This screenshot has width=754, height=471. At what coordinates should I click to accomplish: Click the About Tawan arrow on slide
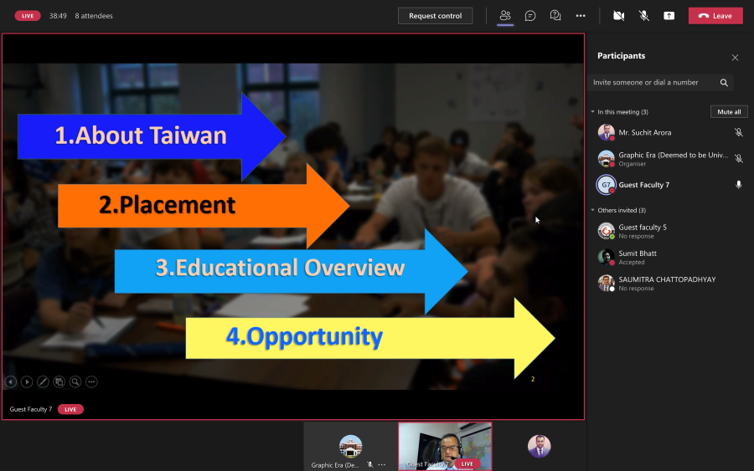coord(152,136)
